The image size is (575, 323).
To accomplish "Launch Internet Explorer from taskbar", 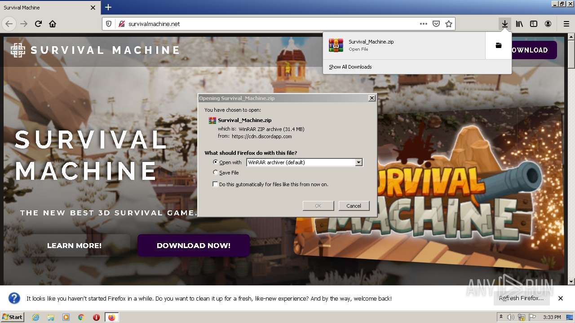I will (x=35, y=317).
